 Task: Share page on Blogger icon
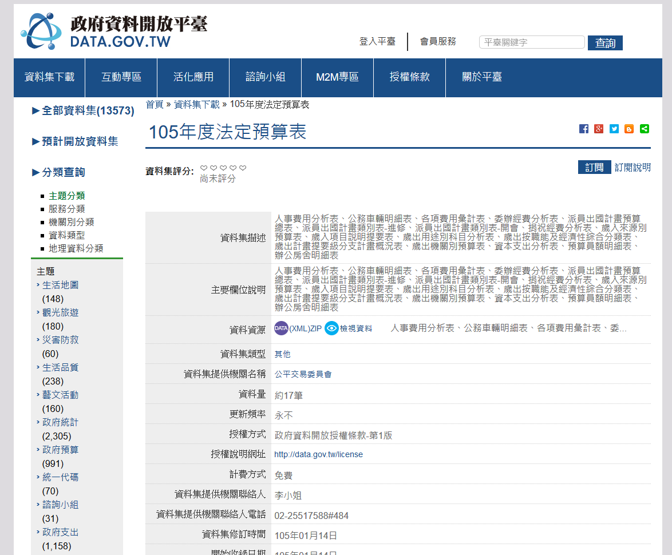tap(629, 129)
